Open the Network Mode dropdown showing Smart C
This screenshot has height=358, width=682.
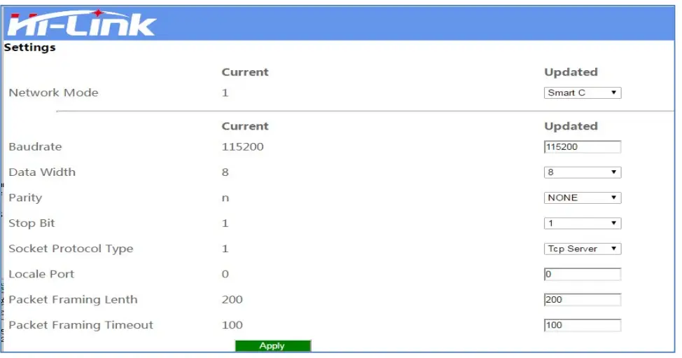point(583,92)
